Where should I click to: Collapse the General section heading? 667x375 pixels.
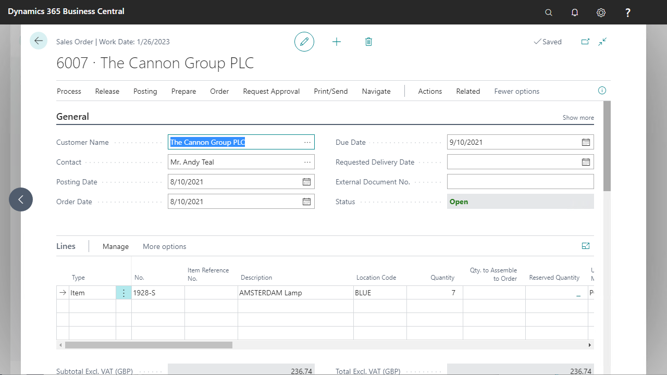pos(72,117)
